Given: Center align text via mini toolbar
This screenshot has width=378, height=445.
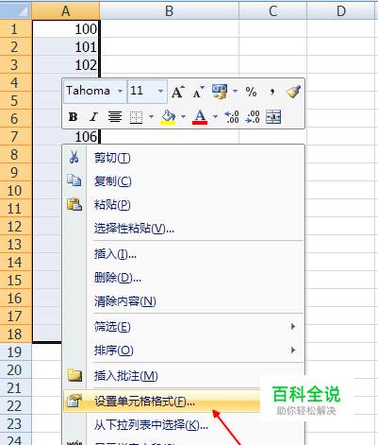Looking at the screenshot, I should tap(115, 117).
